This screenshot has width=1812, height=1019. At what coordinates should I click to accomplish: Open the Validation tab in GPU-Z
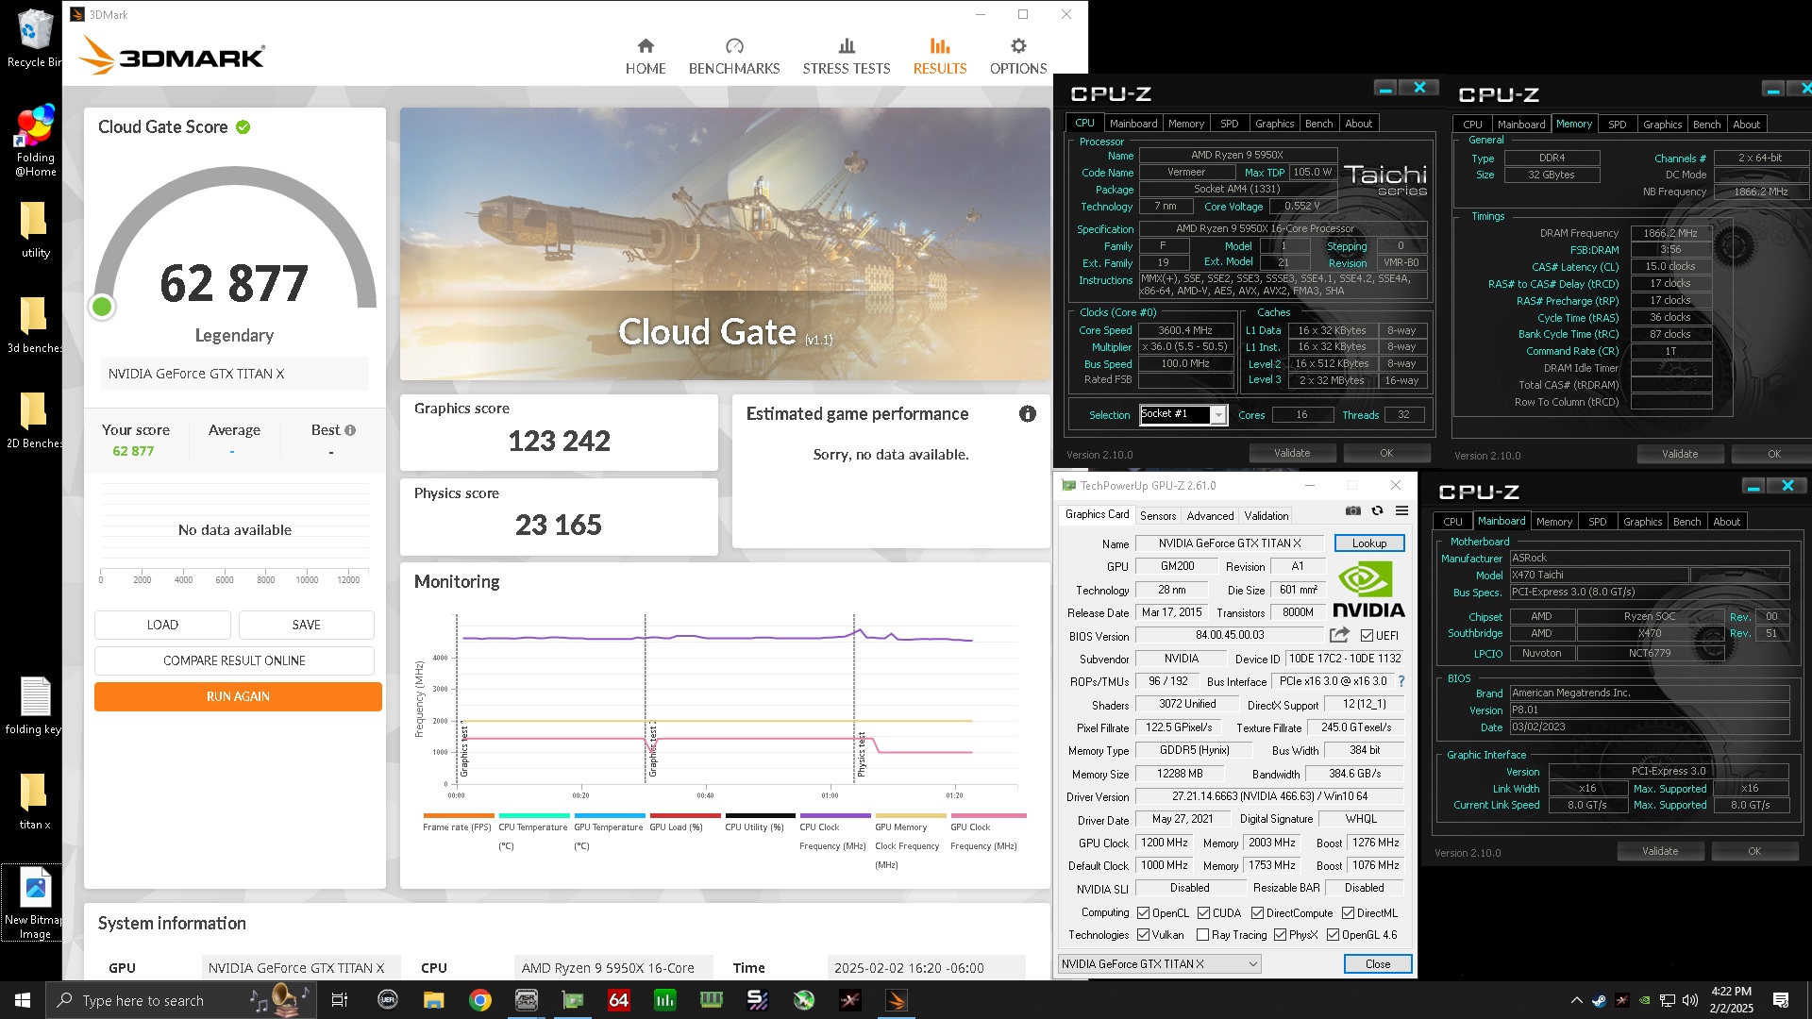[1266, 516]
